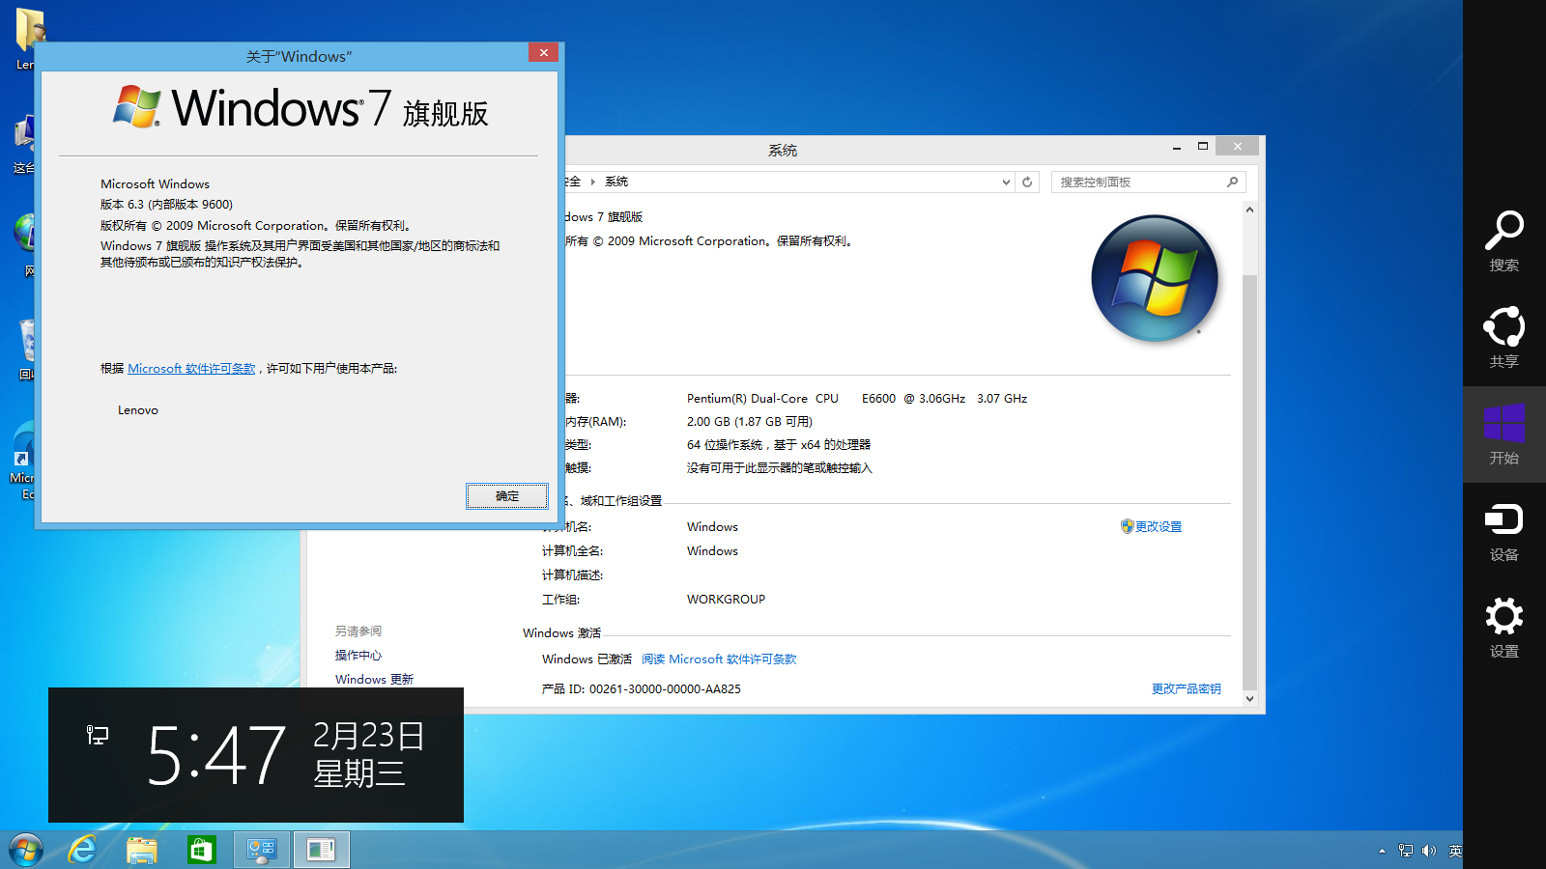This screenshot has width=1546, height=869.
Task: Click network status icon in clock overlay
Action: click(x=98, y=736)
